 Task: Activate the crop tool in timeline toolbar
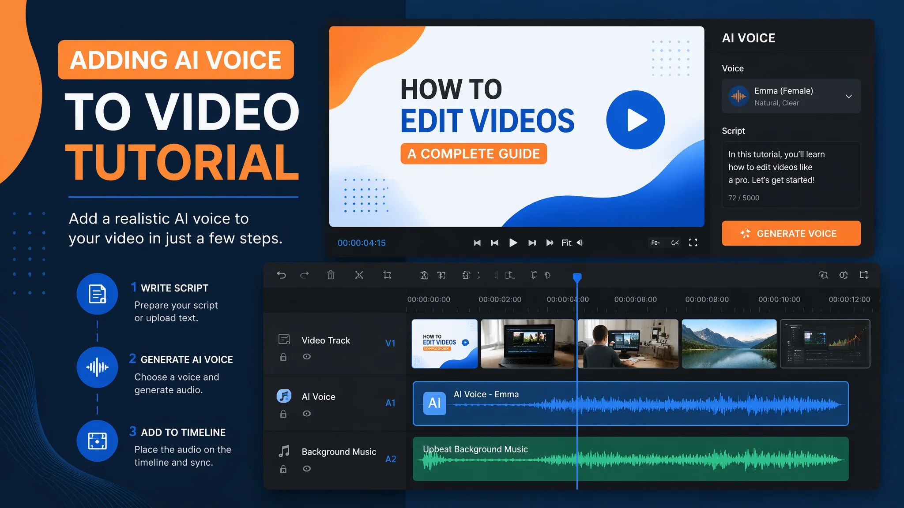[387, 275]
